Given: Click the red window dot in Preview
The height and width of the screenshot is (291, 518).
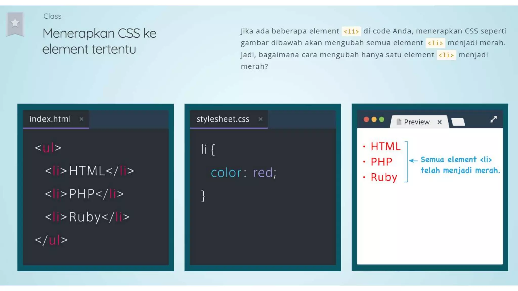Looking at the screenshot, I should coord(366,119).
